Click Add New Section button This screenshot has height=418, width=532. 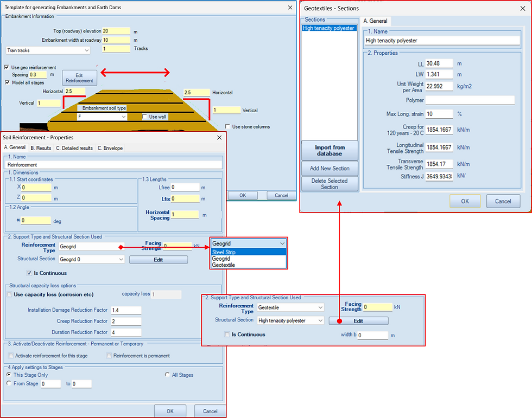click(x=330, y=169)
